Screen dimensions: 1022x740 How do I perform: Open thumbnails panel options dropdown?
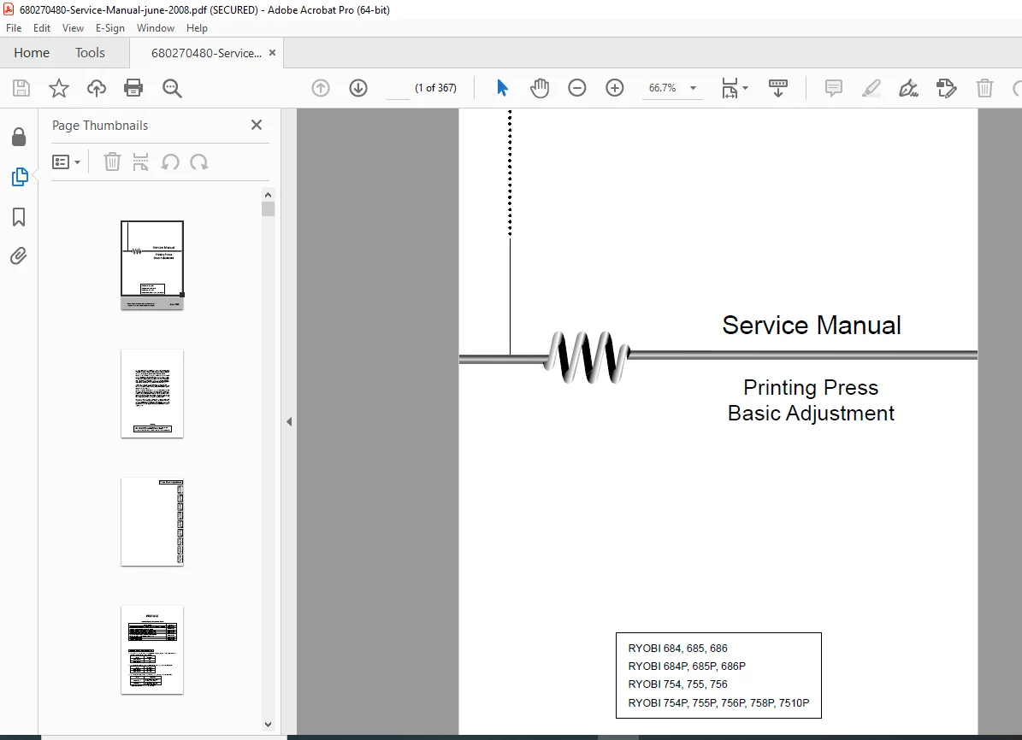tap(66, 162)
